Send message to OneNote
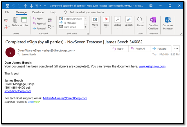The height and width of the screenshot is (127, 187). pyautogui.click(x=153, y=23)
